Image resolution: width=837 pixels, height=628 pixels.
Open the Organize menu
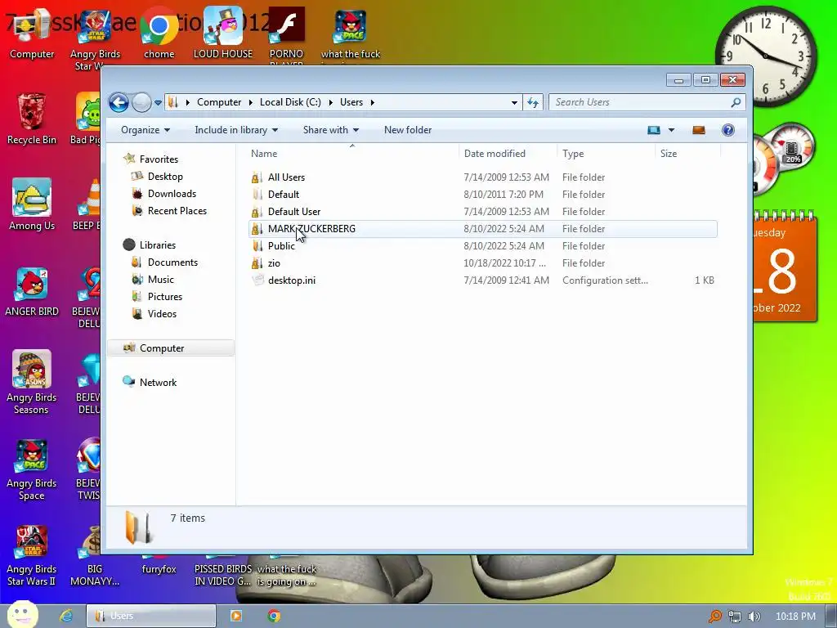(145, 130)
